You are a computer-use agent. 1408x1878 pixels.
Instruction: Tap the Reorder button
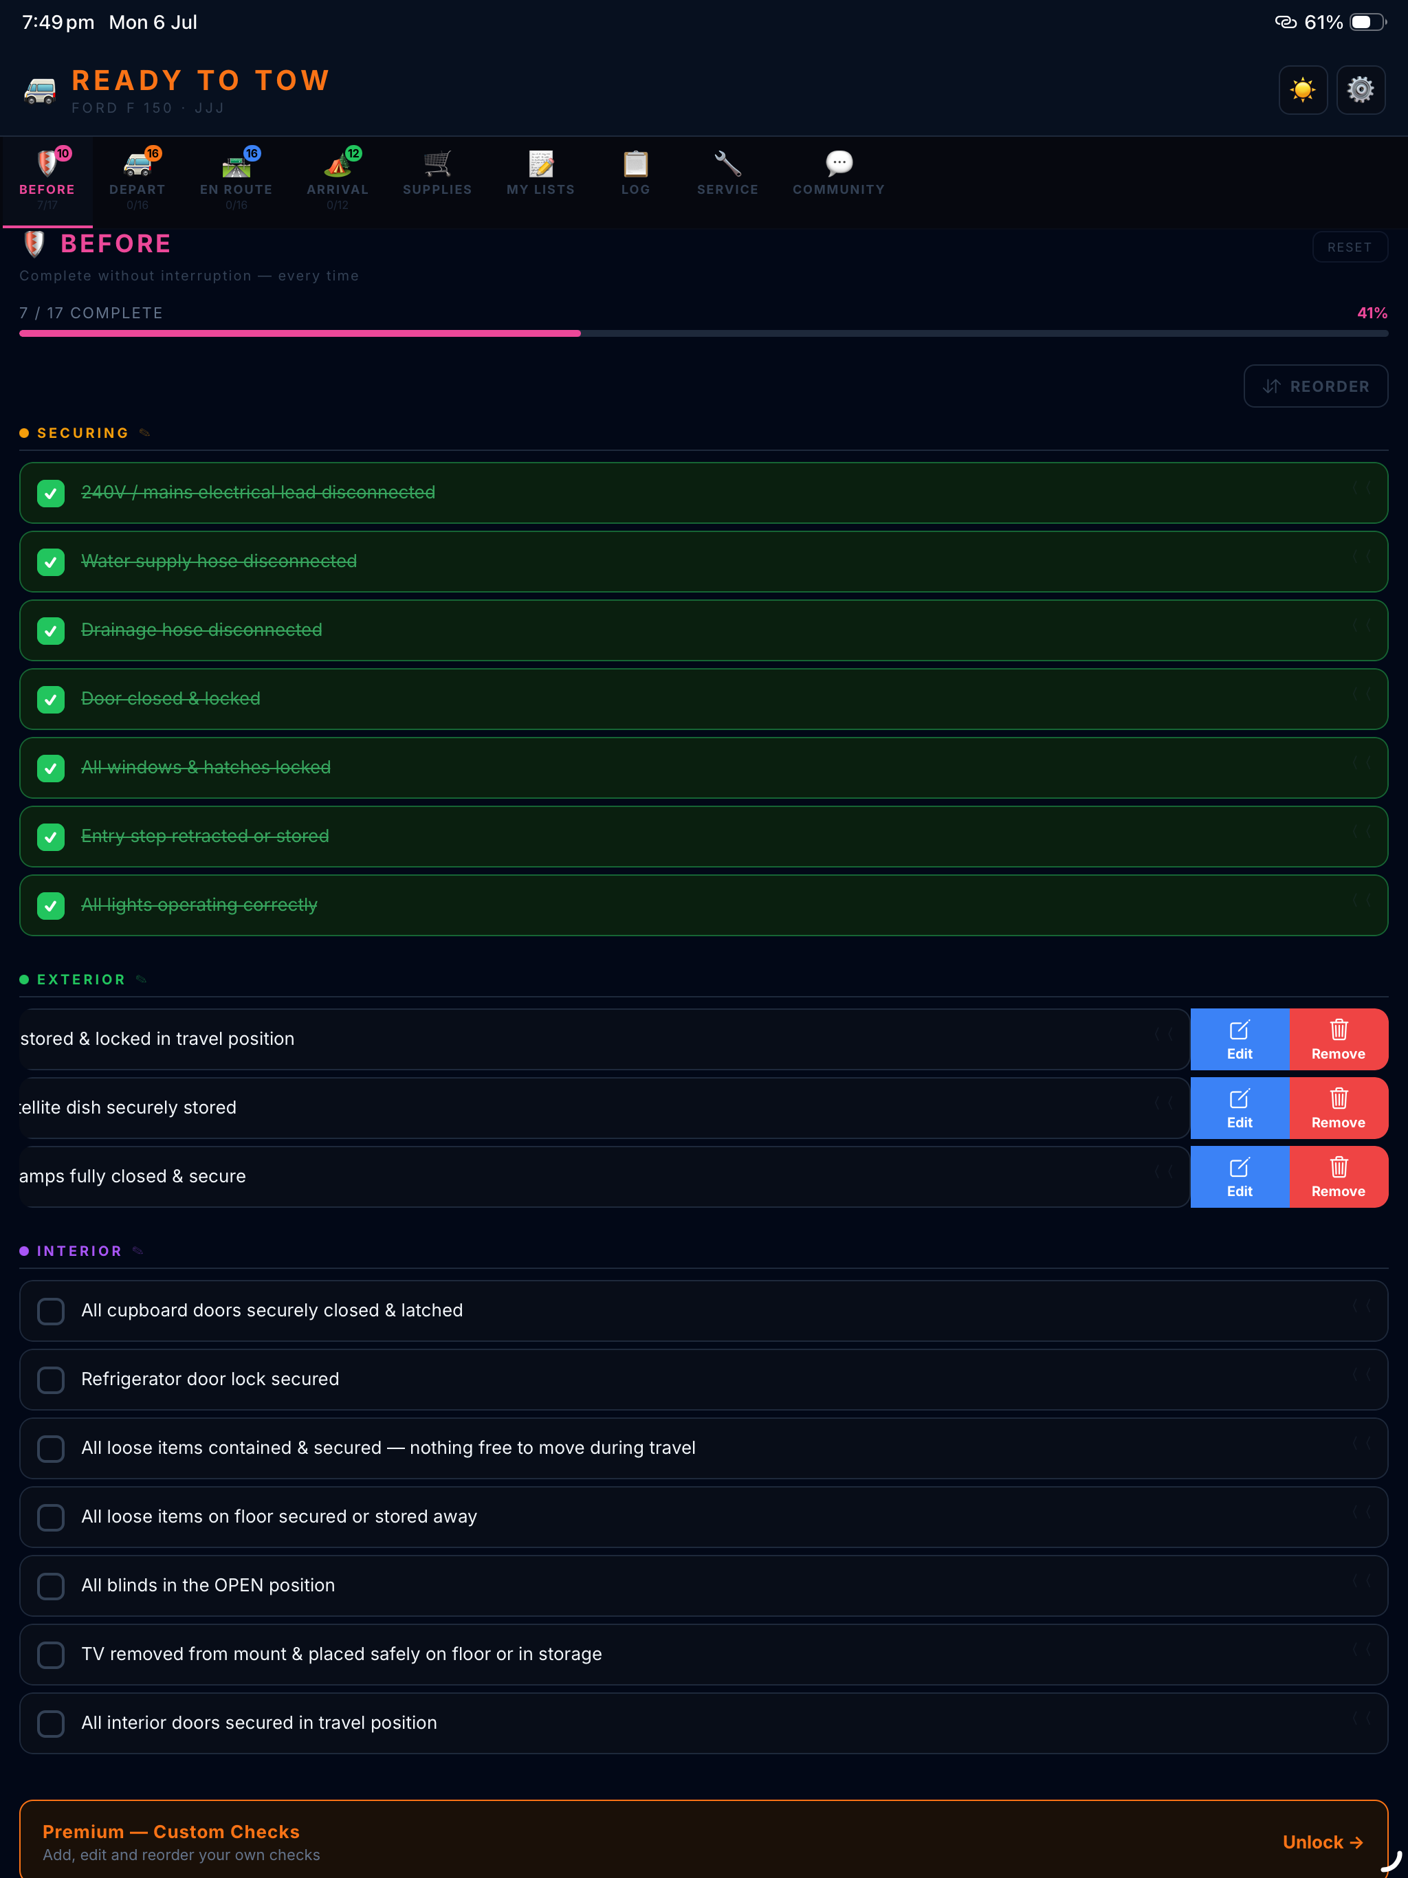click(1315, 386)
